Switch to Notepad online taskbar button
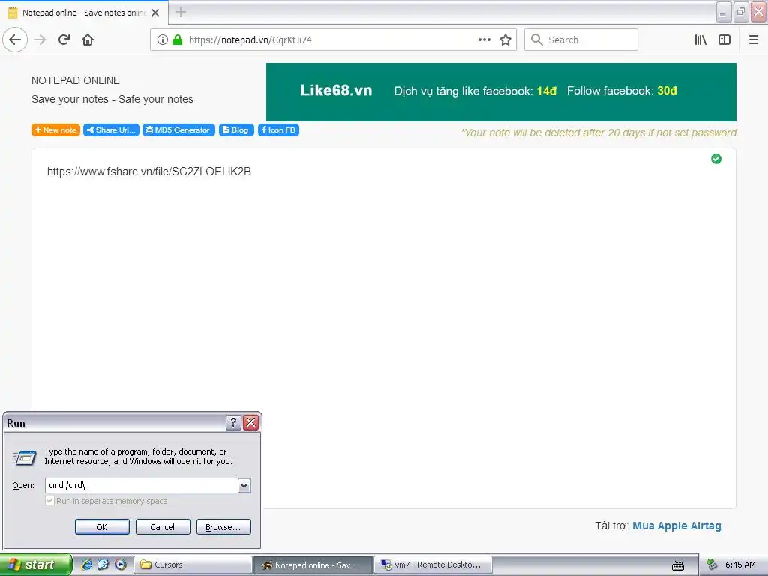This screenshot has height=576, width=768. [x=313, y=565]
